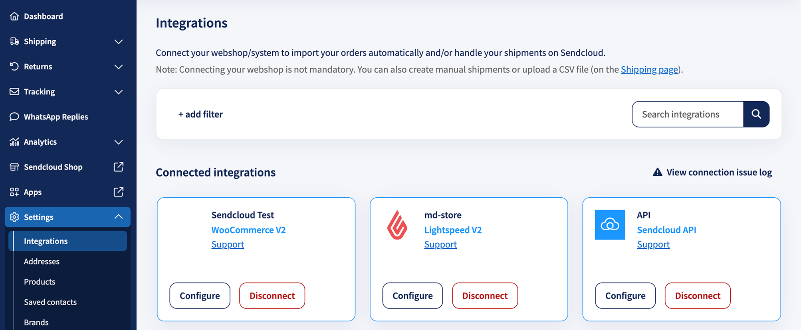801x330 pixels.
Task: Focus the Search integrations field
Action: tap(688, 114)
